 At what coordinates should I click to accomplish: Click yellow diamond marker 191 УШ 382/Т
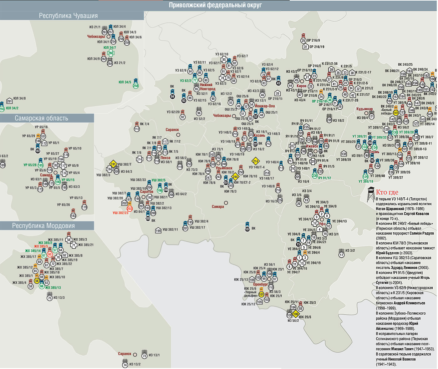113,164
